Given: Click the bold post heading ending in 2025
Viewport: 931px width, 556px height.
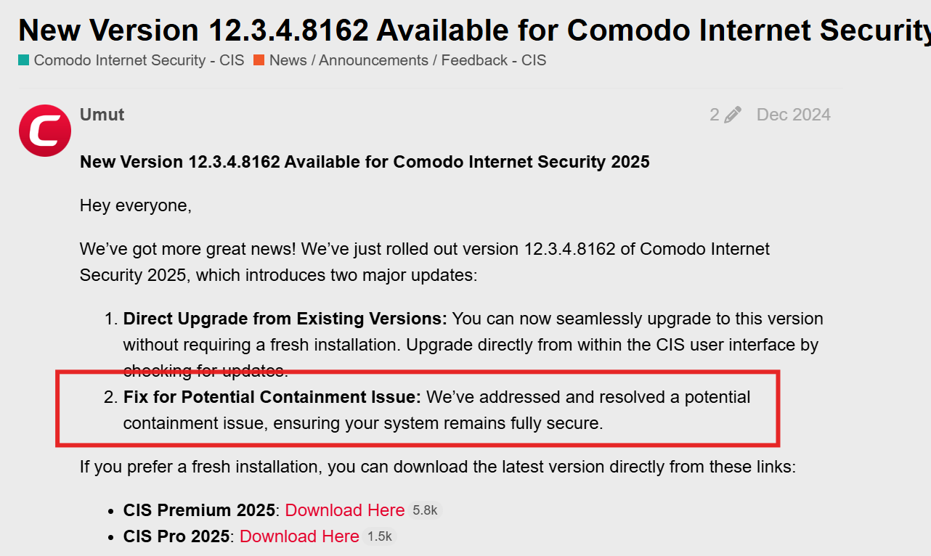Looking at the screenshot, I should tap(365, 161).
